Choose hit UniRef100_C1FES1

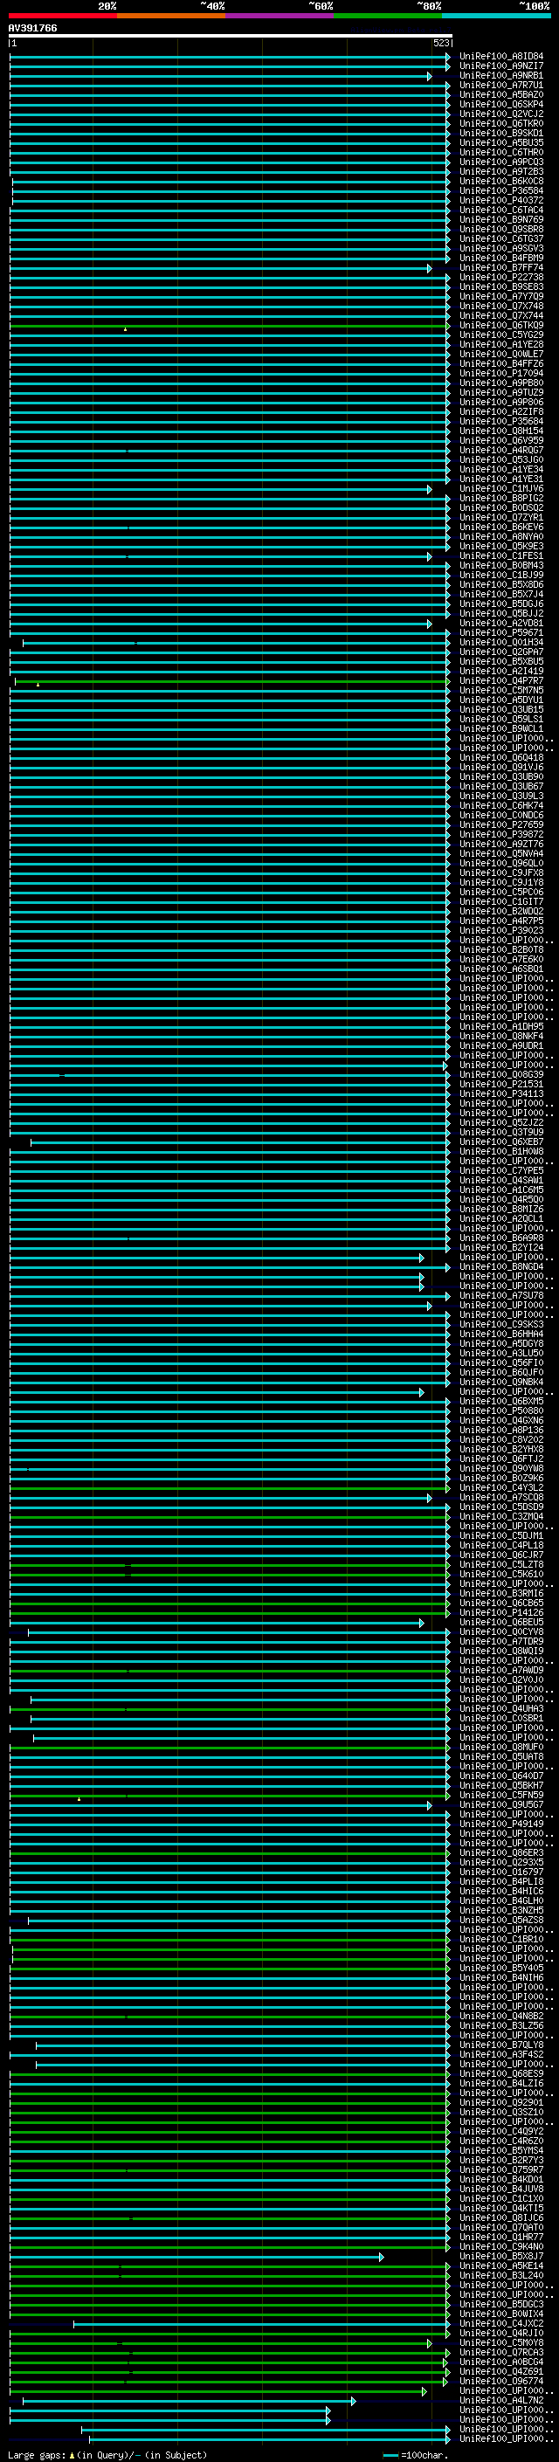[500, 556]
